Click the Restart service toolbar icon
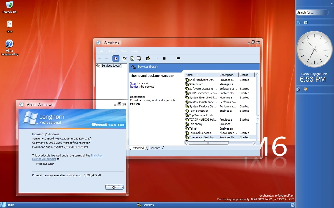334x208 pixels. coord(178,58)
